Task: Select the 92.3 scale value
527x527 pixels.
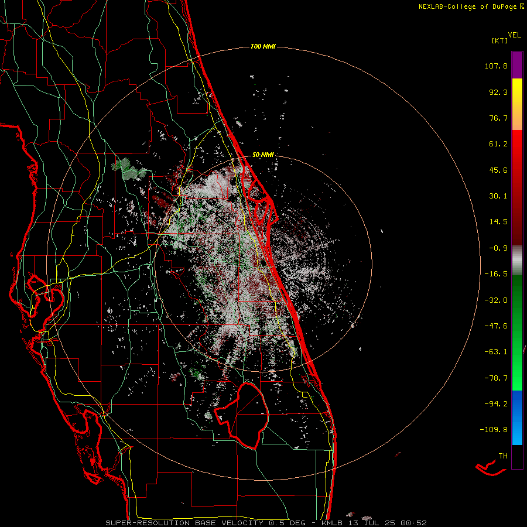Action: pyautogui.click(x=498, y=92)
